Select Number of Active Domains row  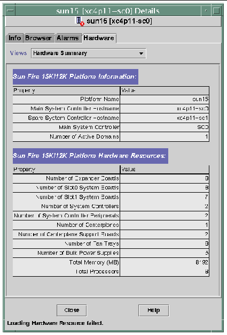tap(111, 136)
